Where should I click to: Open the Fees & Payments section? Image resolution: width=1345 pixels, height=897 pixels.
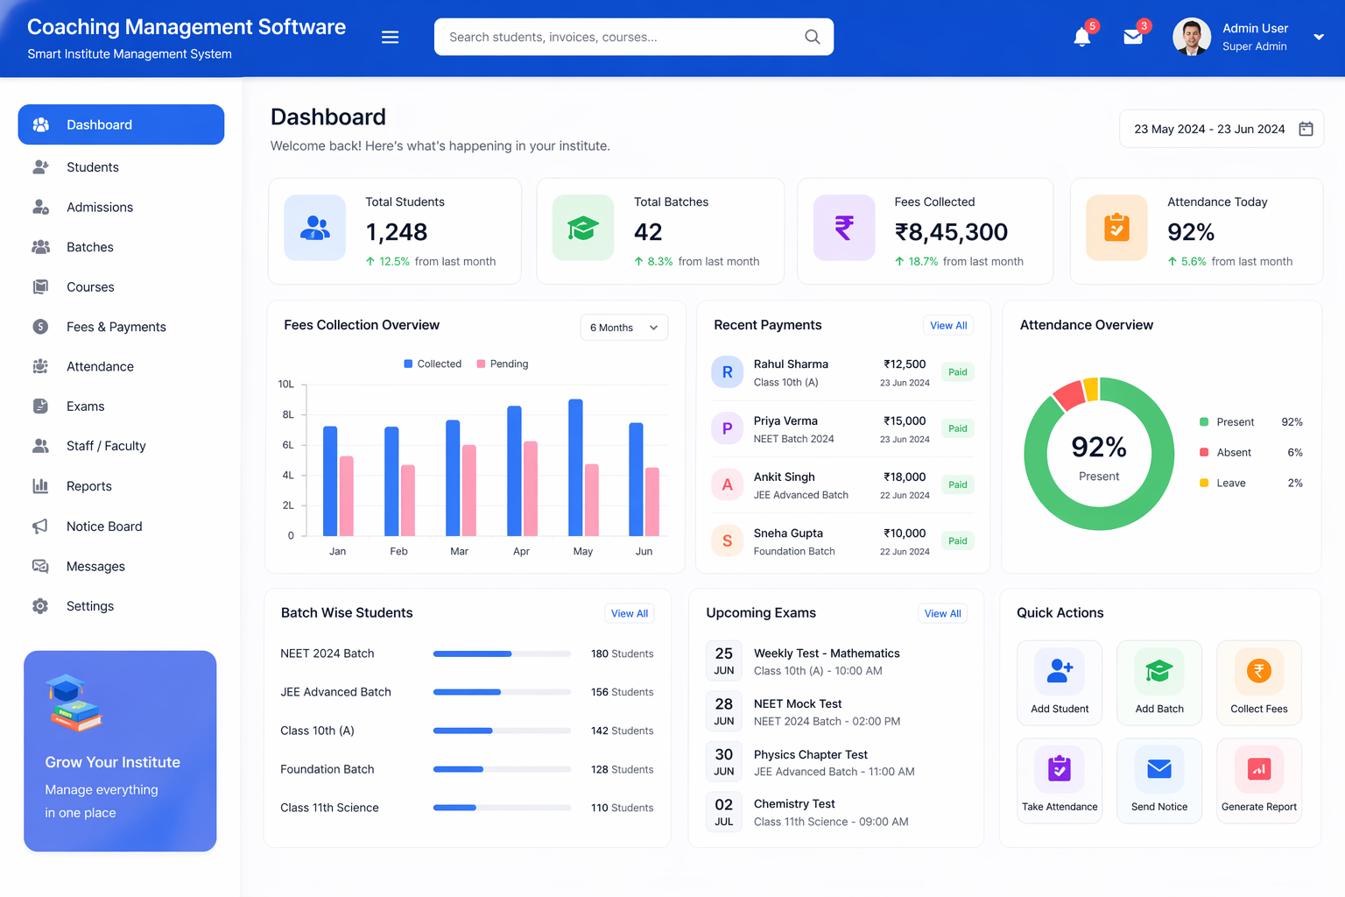pos(116,327)
